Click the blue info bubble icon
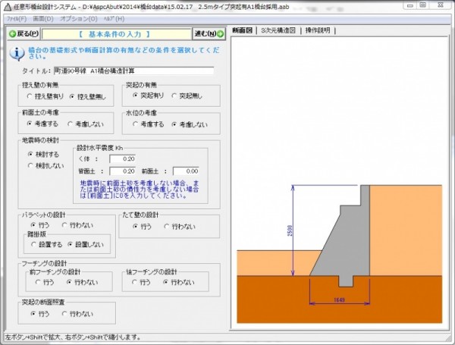The width and height of the screenshot is (455, 345). [17, 53]
